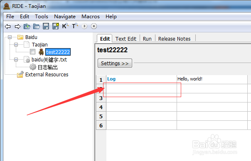
Task: Click the Go Forward arrow toolbar icon
Action: [x=17, y=27]
